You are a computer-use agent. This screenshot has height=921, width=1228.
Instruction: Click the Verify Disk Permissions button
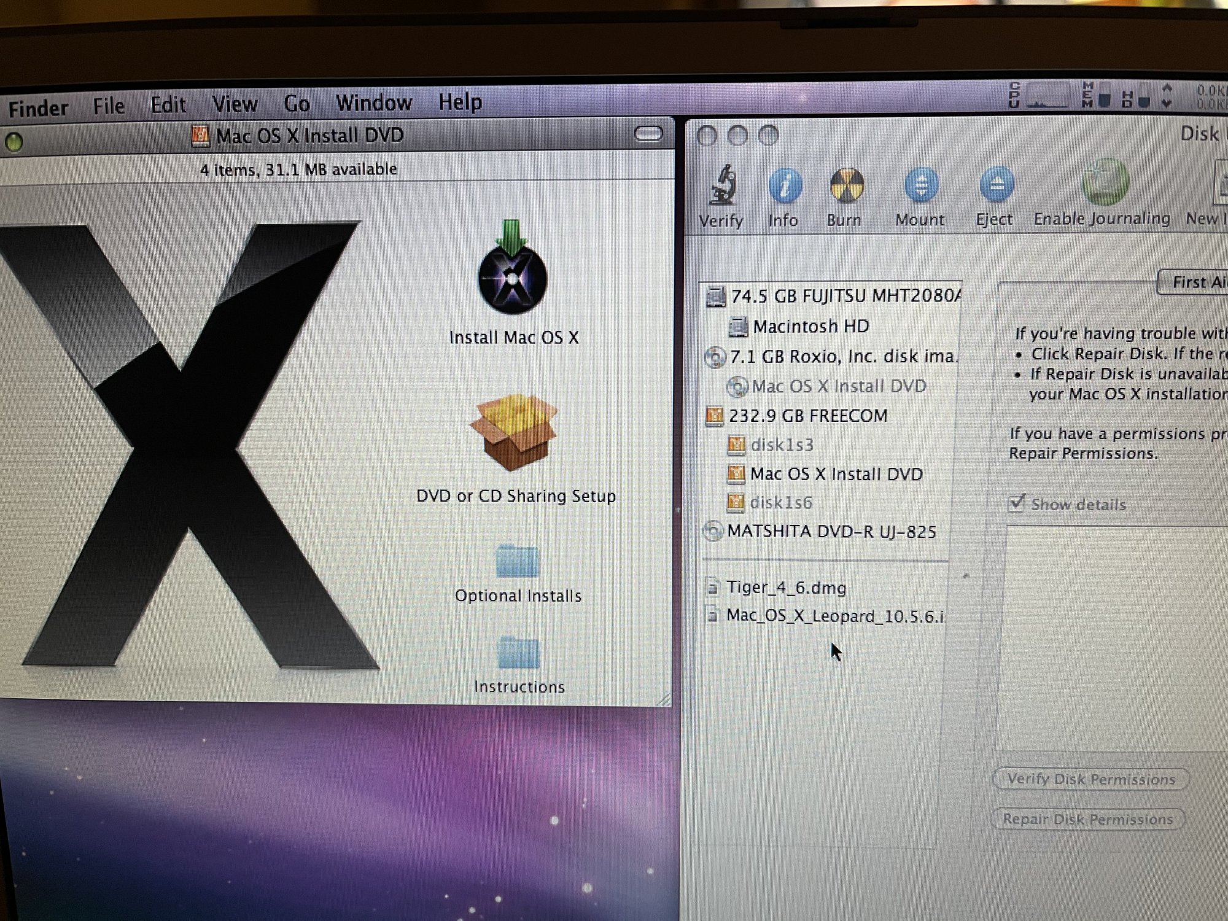click(1091, 779)
